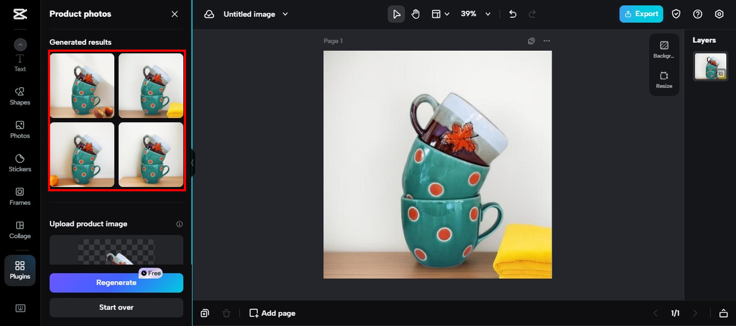Open the layout view options dropdown
Screen dimensions: 736x326
440,14
